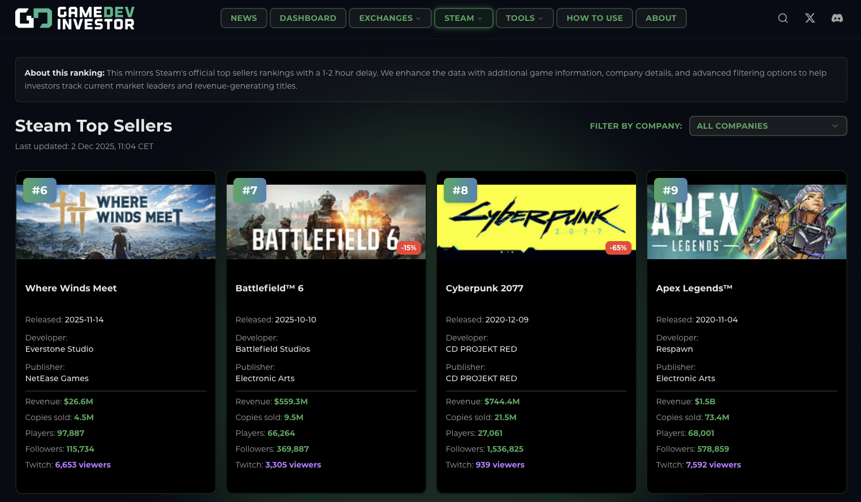Viewport: 861px width, 502px height.
Task: Open the Cyberpunk 2077 banner image
Action: (536, 220)
